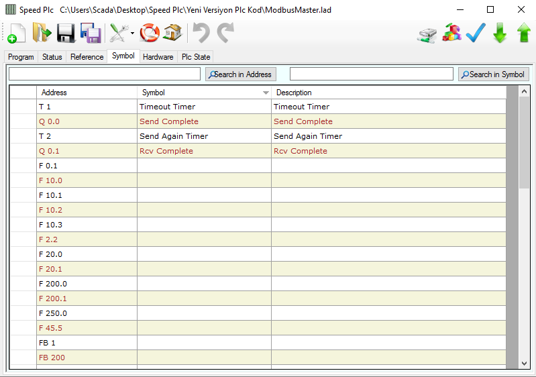Click the blue checkmark icon
The image size is (536, 377).
[476, 33]
